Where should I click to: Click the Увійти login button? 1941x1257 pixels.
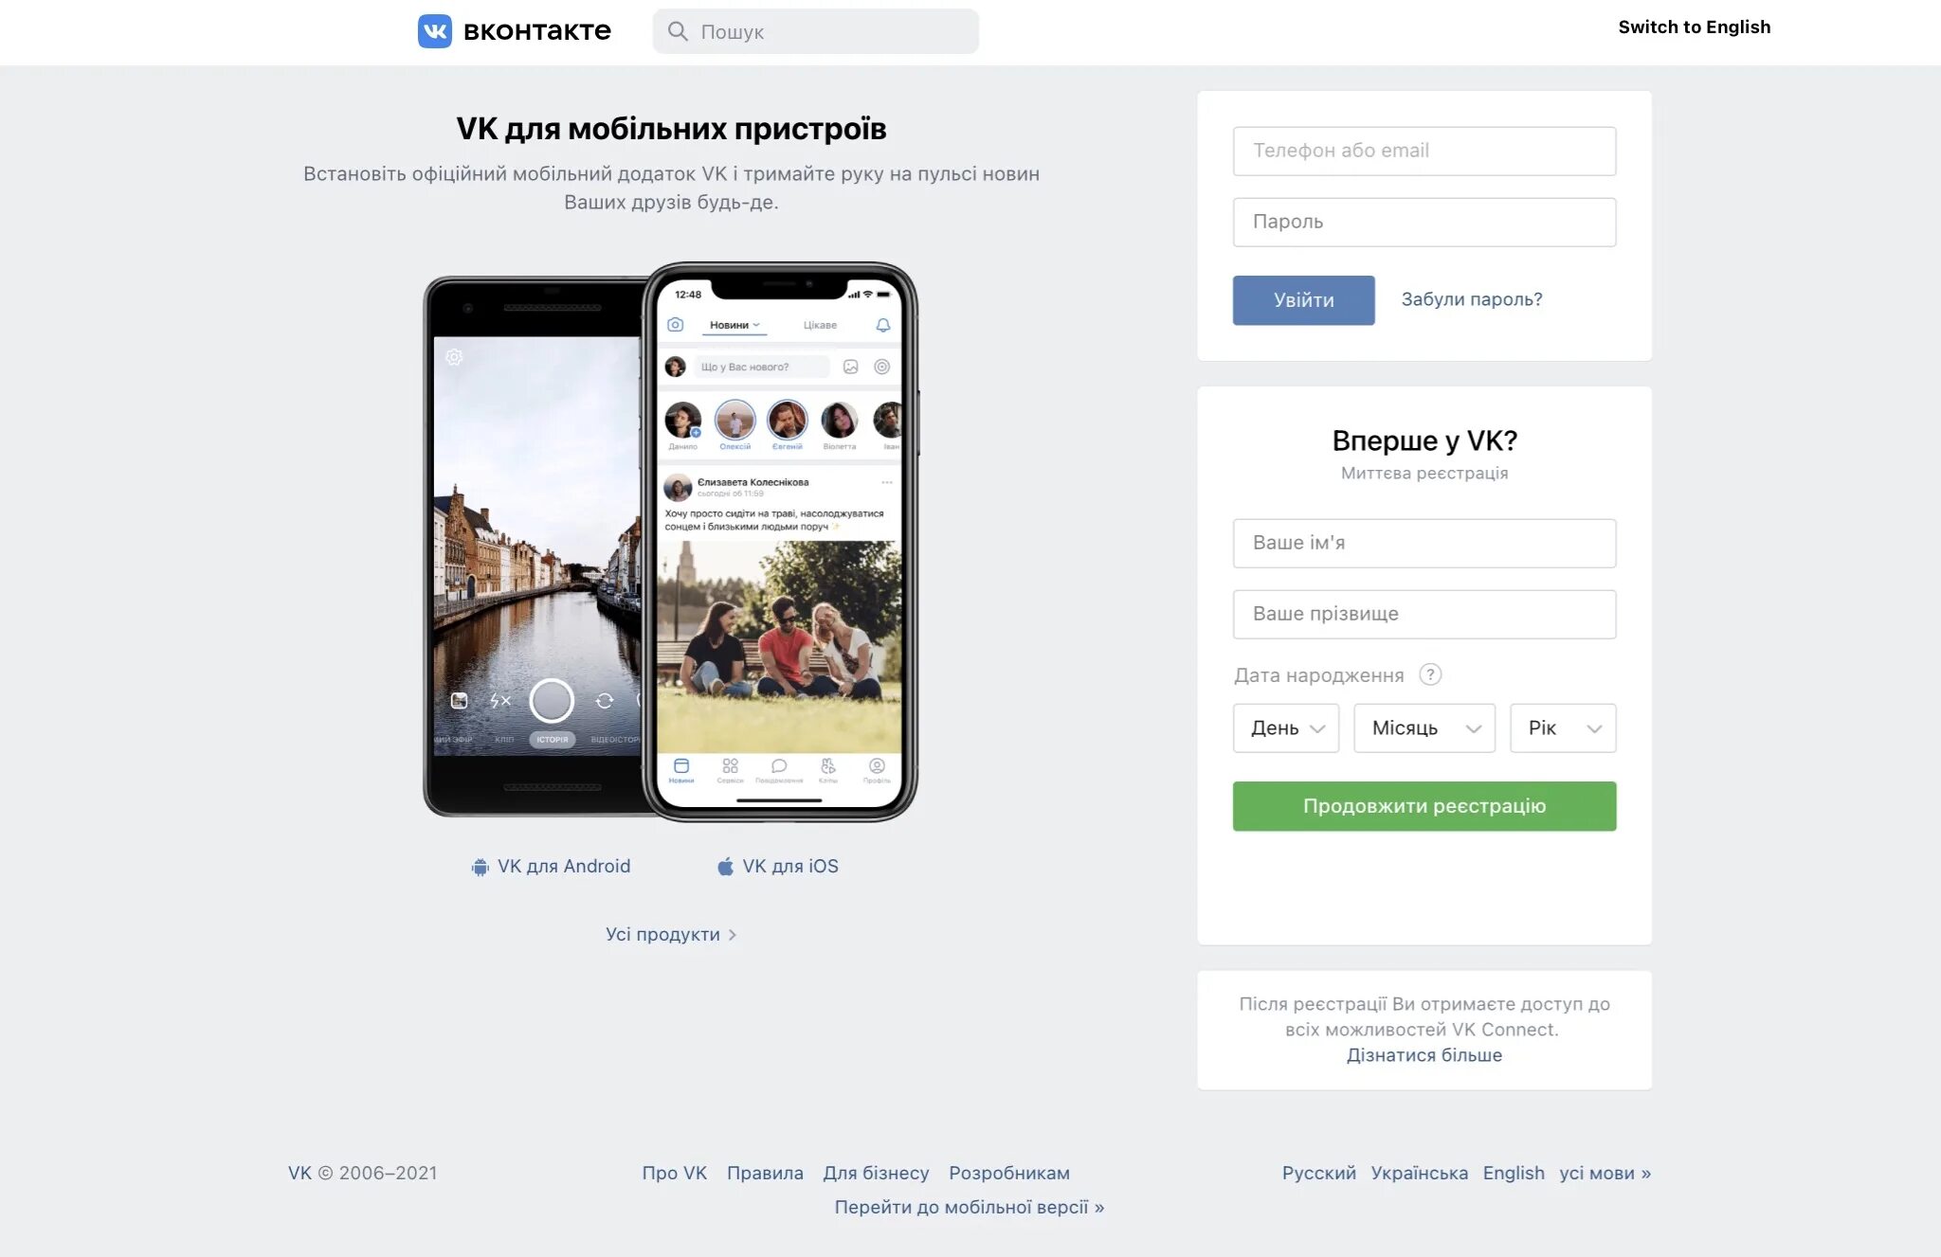click(1301, 299)
